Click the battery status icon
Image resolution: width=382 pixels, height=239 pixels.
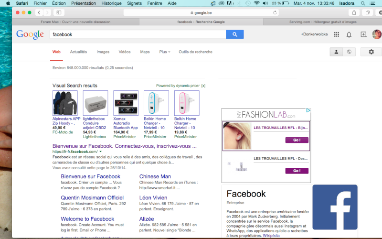[286, 3]
